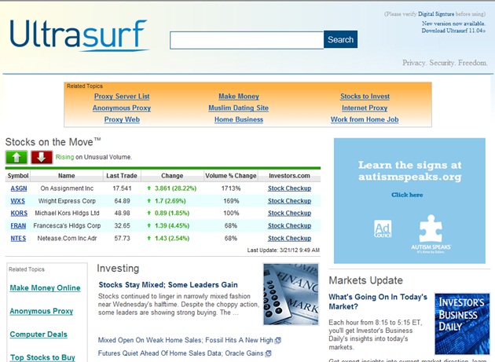Open the Stocks Stay Mixed headline

[168, 285]
